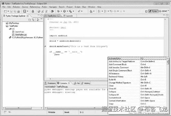
Task: Maximize the Pydev Package Explorer panel
Action: 41,16
